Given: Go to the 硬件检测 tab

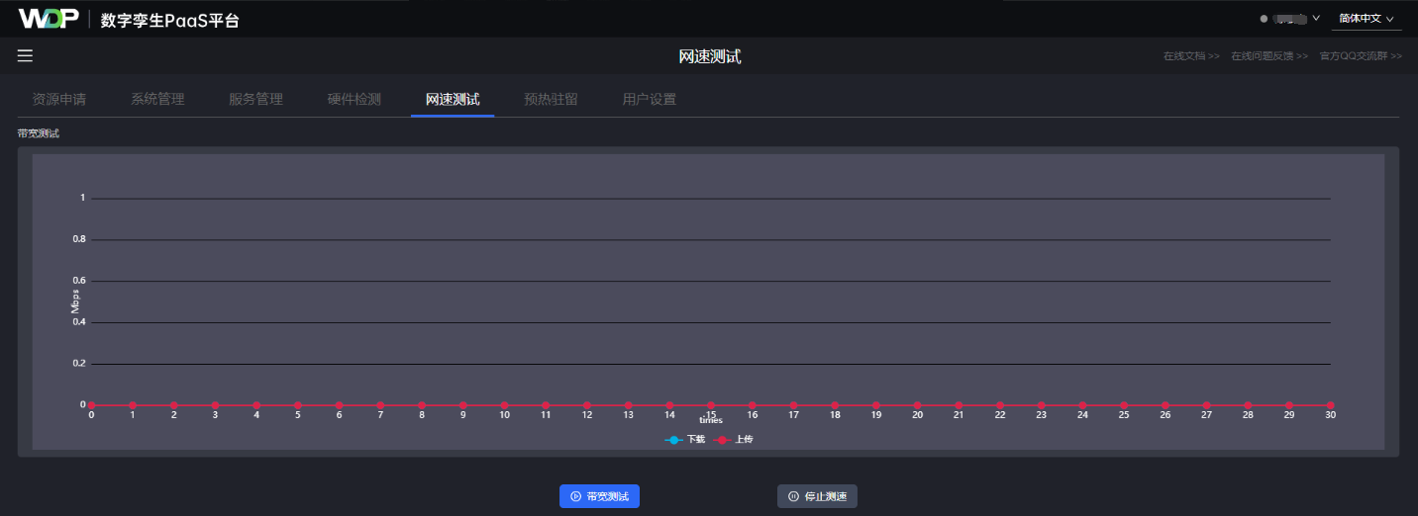Looking at the screenshot, I should 354,99.
